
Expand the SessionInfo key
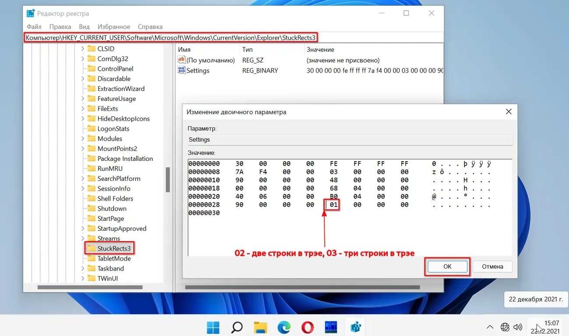[x=83, y=188]
